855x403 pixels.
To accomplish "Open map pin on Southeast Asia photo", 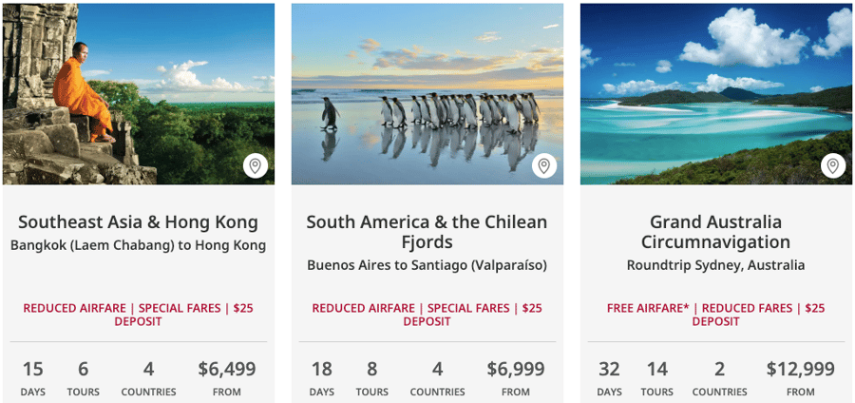I will (x=256, y=165).
